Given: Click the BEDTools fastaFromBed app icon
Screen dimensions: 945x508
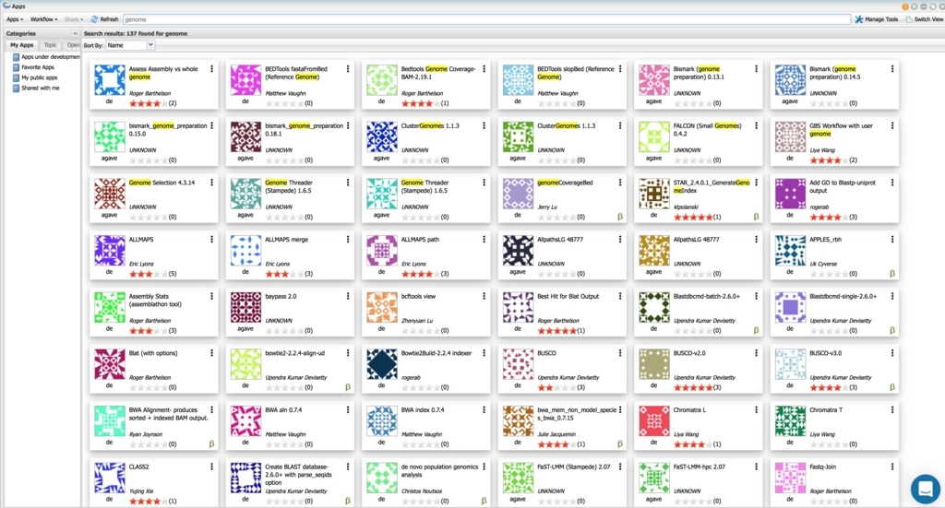Looking at the screenshot, I should (x=245, y=80).
